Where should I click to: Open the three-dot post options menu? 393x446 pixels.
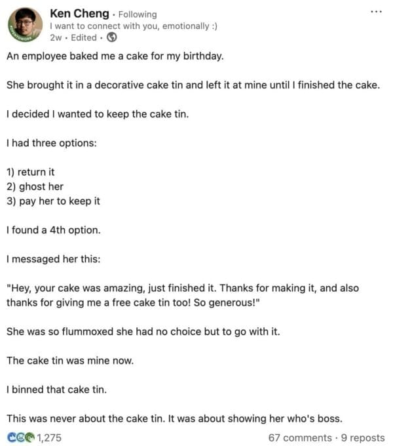[x=375, y=12]
